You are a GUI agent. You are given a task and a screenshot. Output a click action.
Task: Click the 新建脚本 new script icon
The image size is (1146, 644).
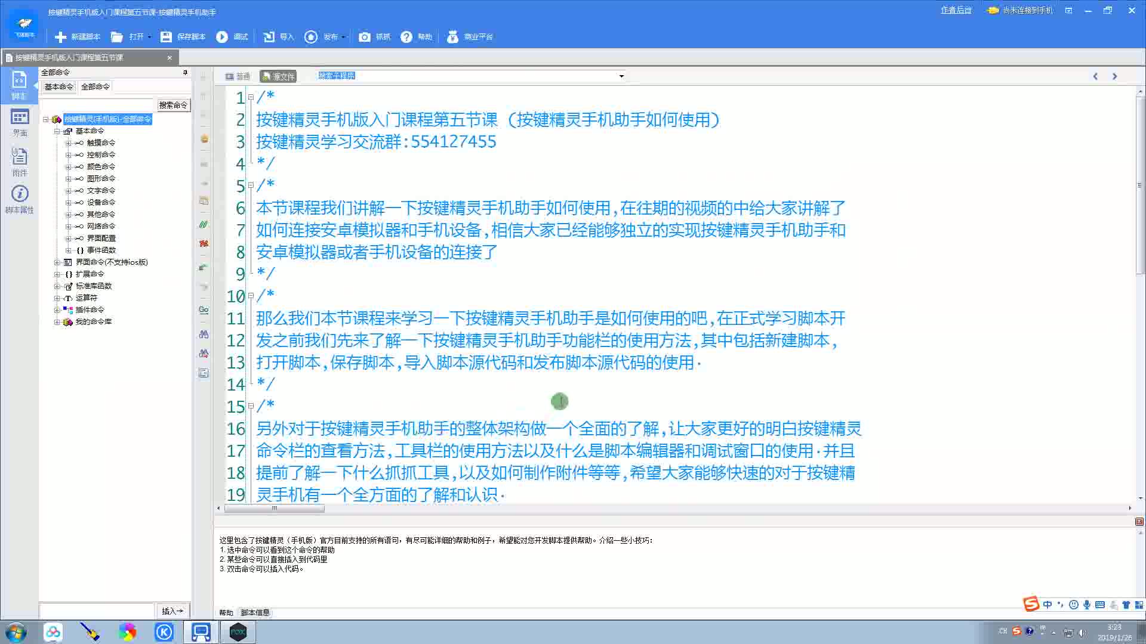[60, 37]
